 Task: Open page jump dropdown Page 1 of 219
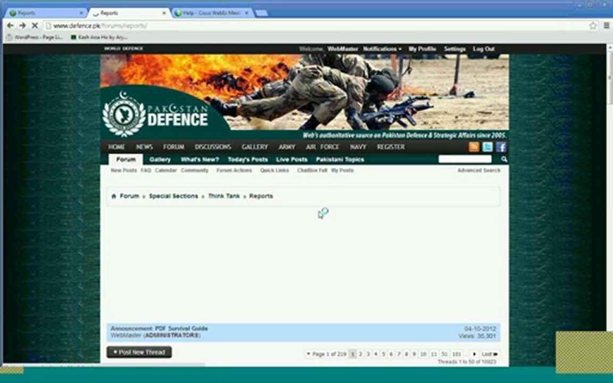[326, 354]
